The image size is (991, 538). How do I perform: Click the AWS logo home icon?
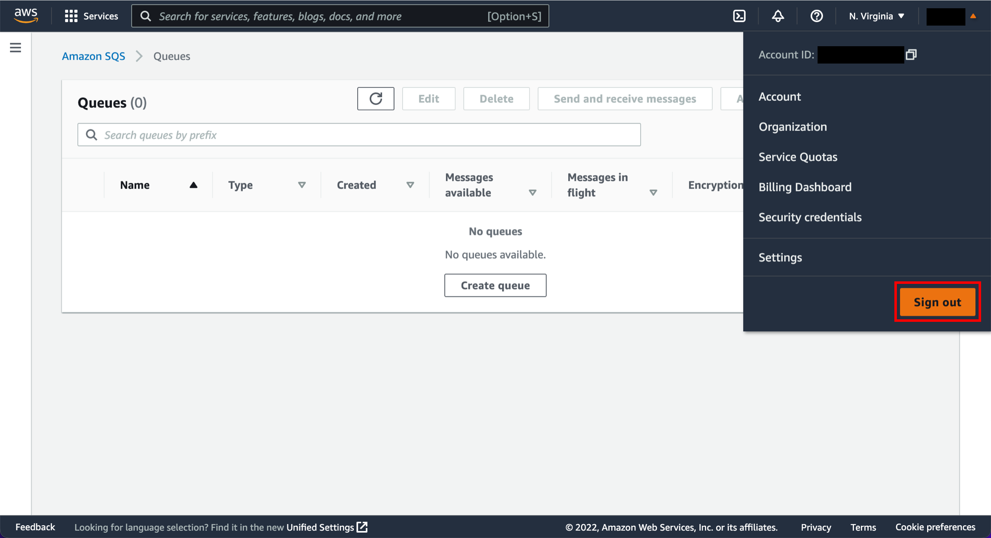click(x=26, y=16)
